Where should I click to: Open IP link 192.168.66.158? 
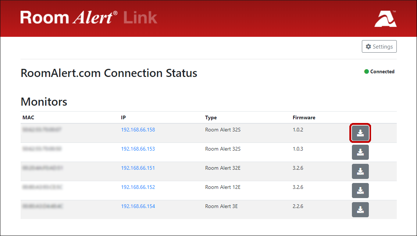pos(138,130)
